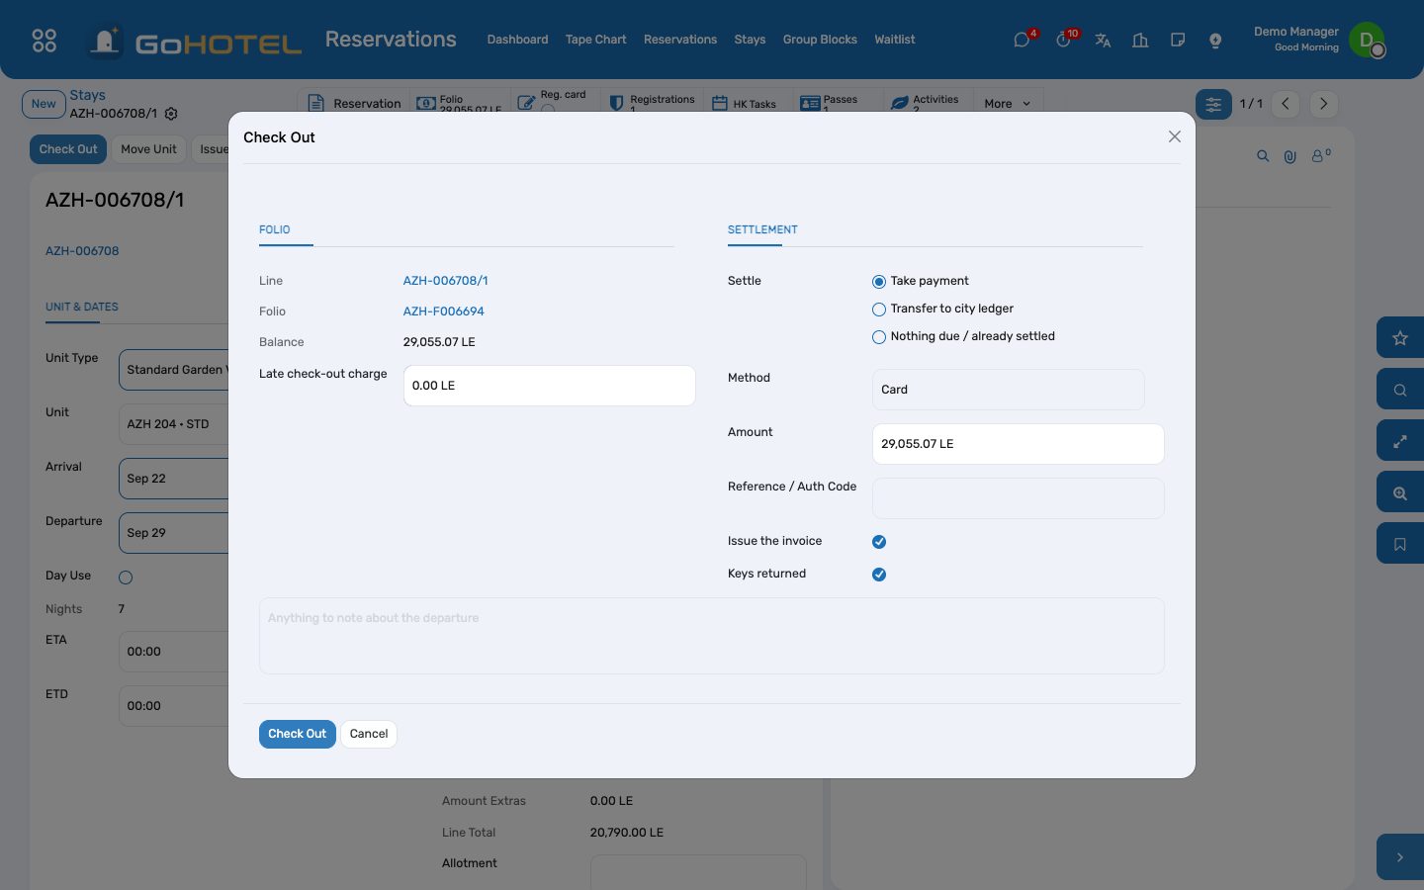Click the Cancel button

pyautogui.click(x=369, y=734)
